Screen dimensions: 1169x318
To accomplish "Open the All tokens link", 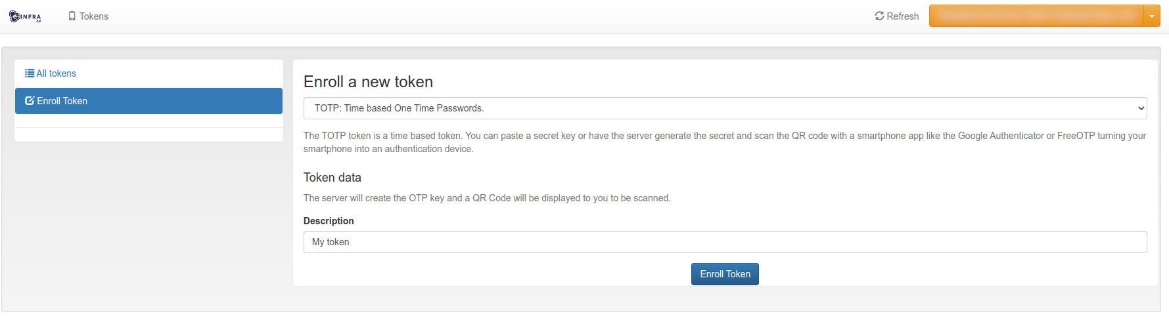I will (x=56, y=73).
